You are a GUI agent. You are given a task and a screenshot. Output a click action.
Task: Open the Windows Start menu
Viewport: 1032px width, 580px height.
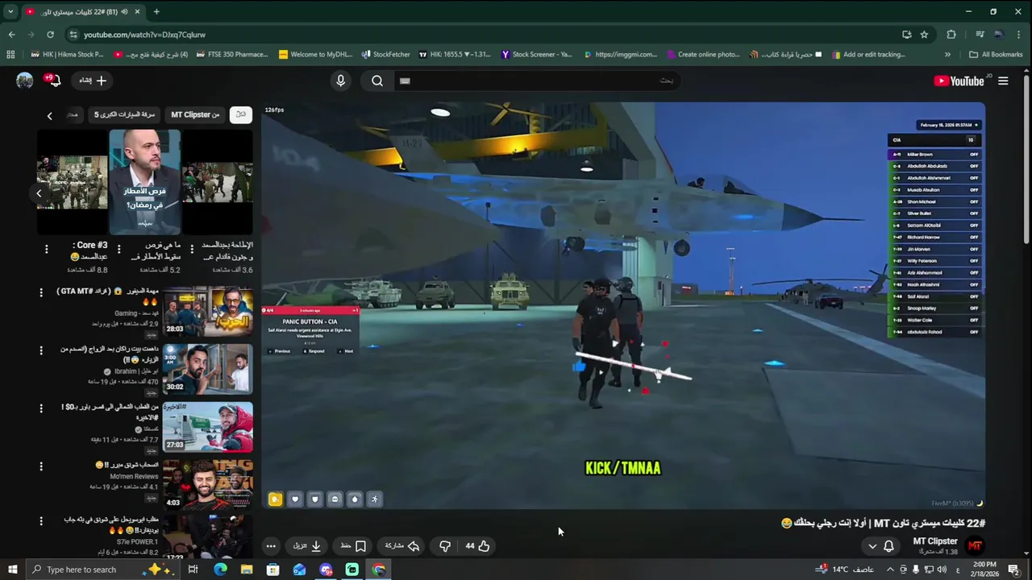click(x=12, y=570)
